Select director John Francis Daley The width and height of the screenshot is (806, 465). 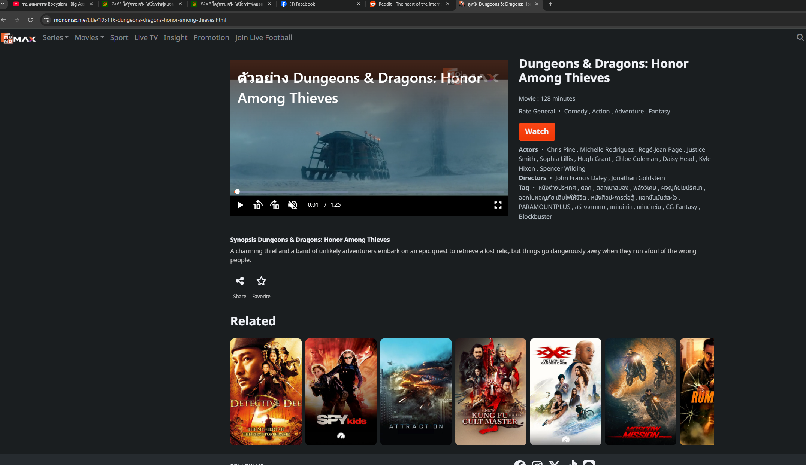click(x=581, y=178)
